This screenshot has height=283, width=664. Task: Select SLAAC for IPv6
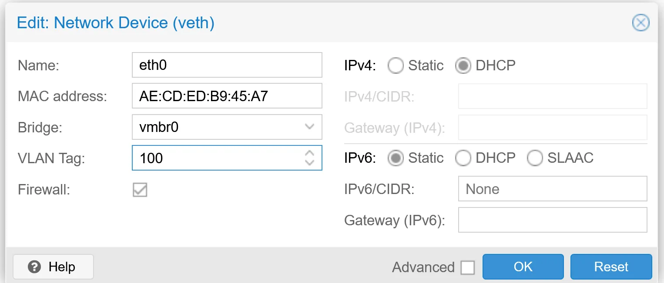point(536,158)
